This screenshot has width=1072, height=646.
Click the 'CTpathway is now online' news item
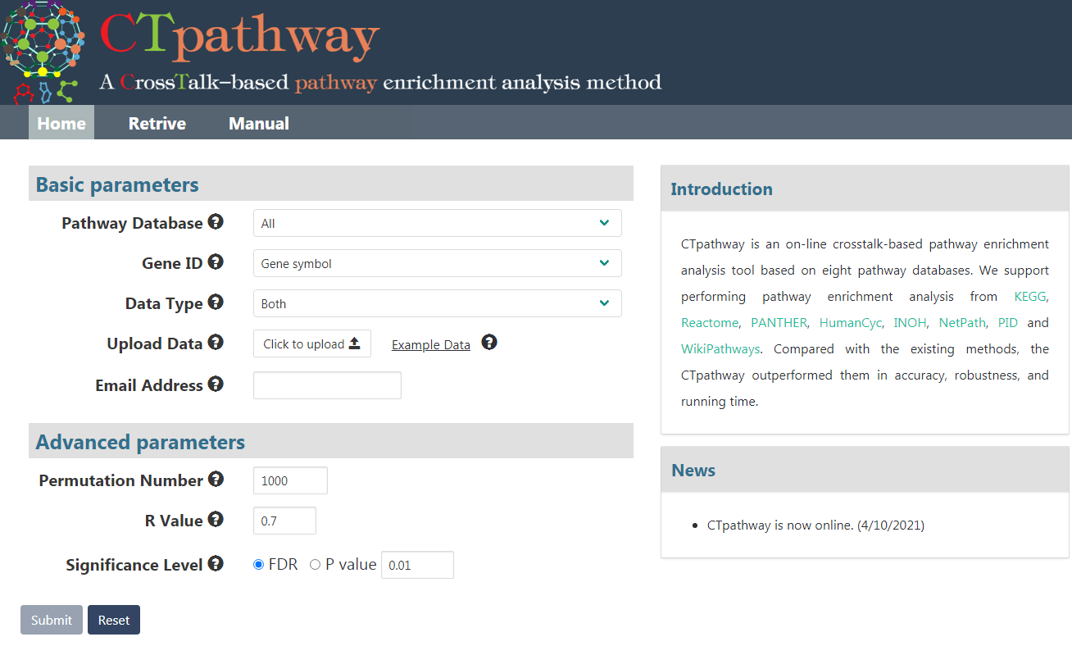[815, 525]
